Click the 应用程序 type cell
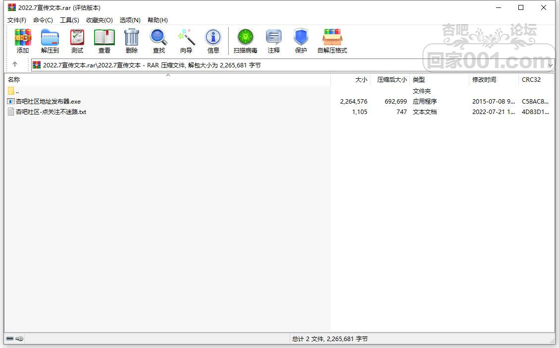 coord(425,101)
